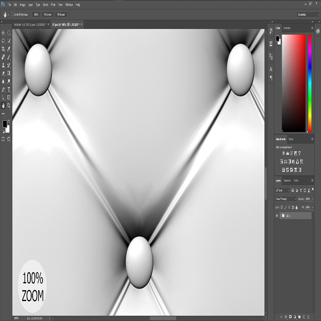
Task: Click the Delete layer trash icon
Action: click(x=308, y=317)
